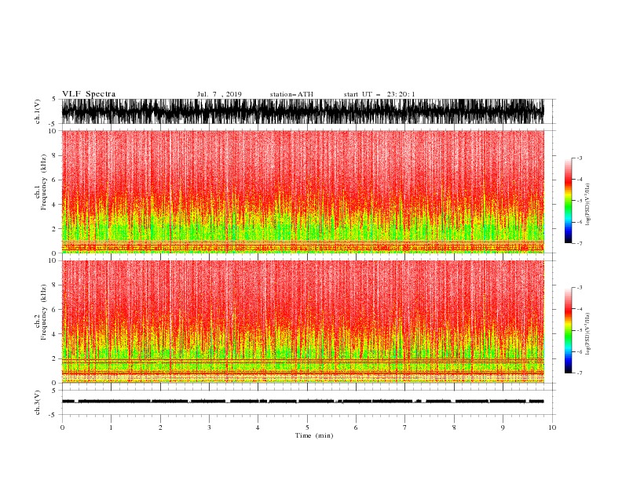The height and width of the screenshot is (480, 622).
Task: Click the "8" kHz tick of ch.1 spectrogram
Action: click(54, 155)
